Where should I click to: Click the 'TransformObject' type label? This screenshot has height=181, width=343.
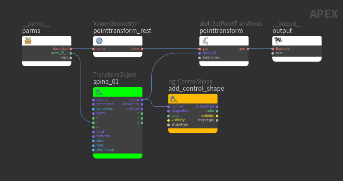tap(115, 75)
